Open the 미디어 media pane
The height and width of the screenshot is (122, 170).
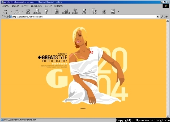coord(75,11)
